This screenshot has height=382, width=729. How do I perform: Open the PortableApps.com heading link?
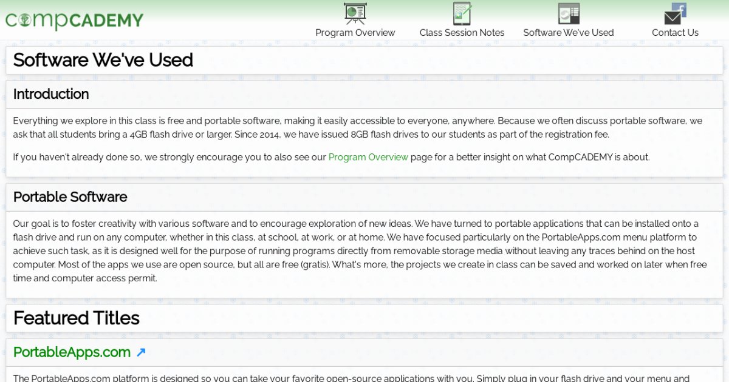tap(72, 352)
